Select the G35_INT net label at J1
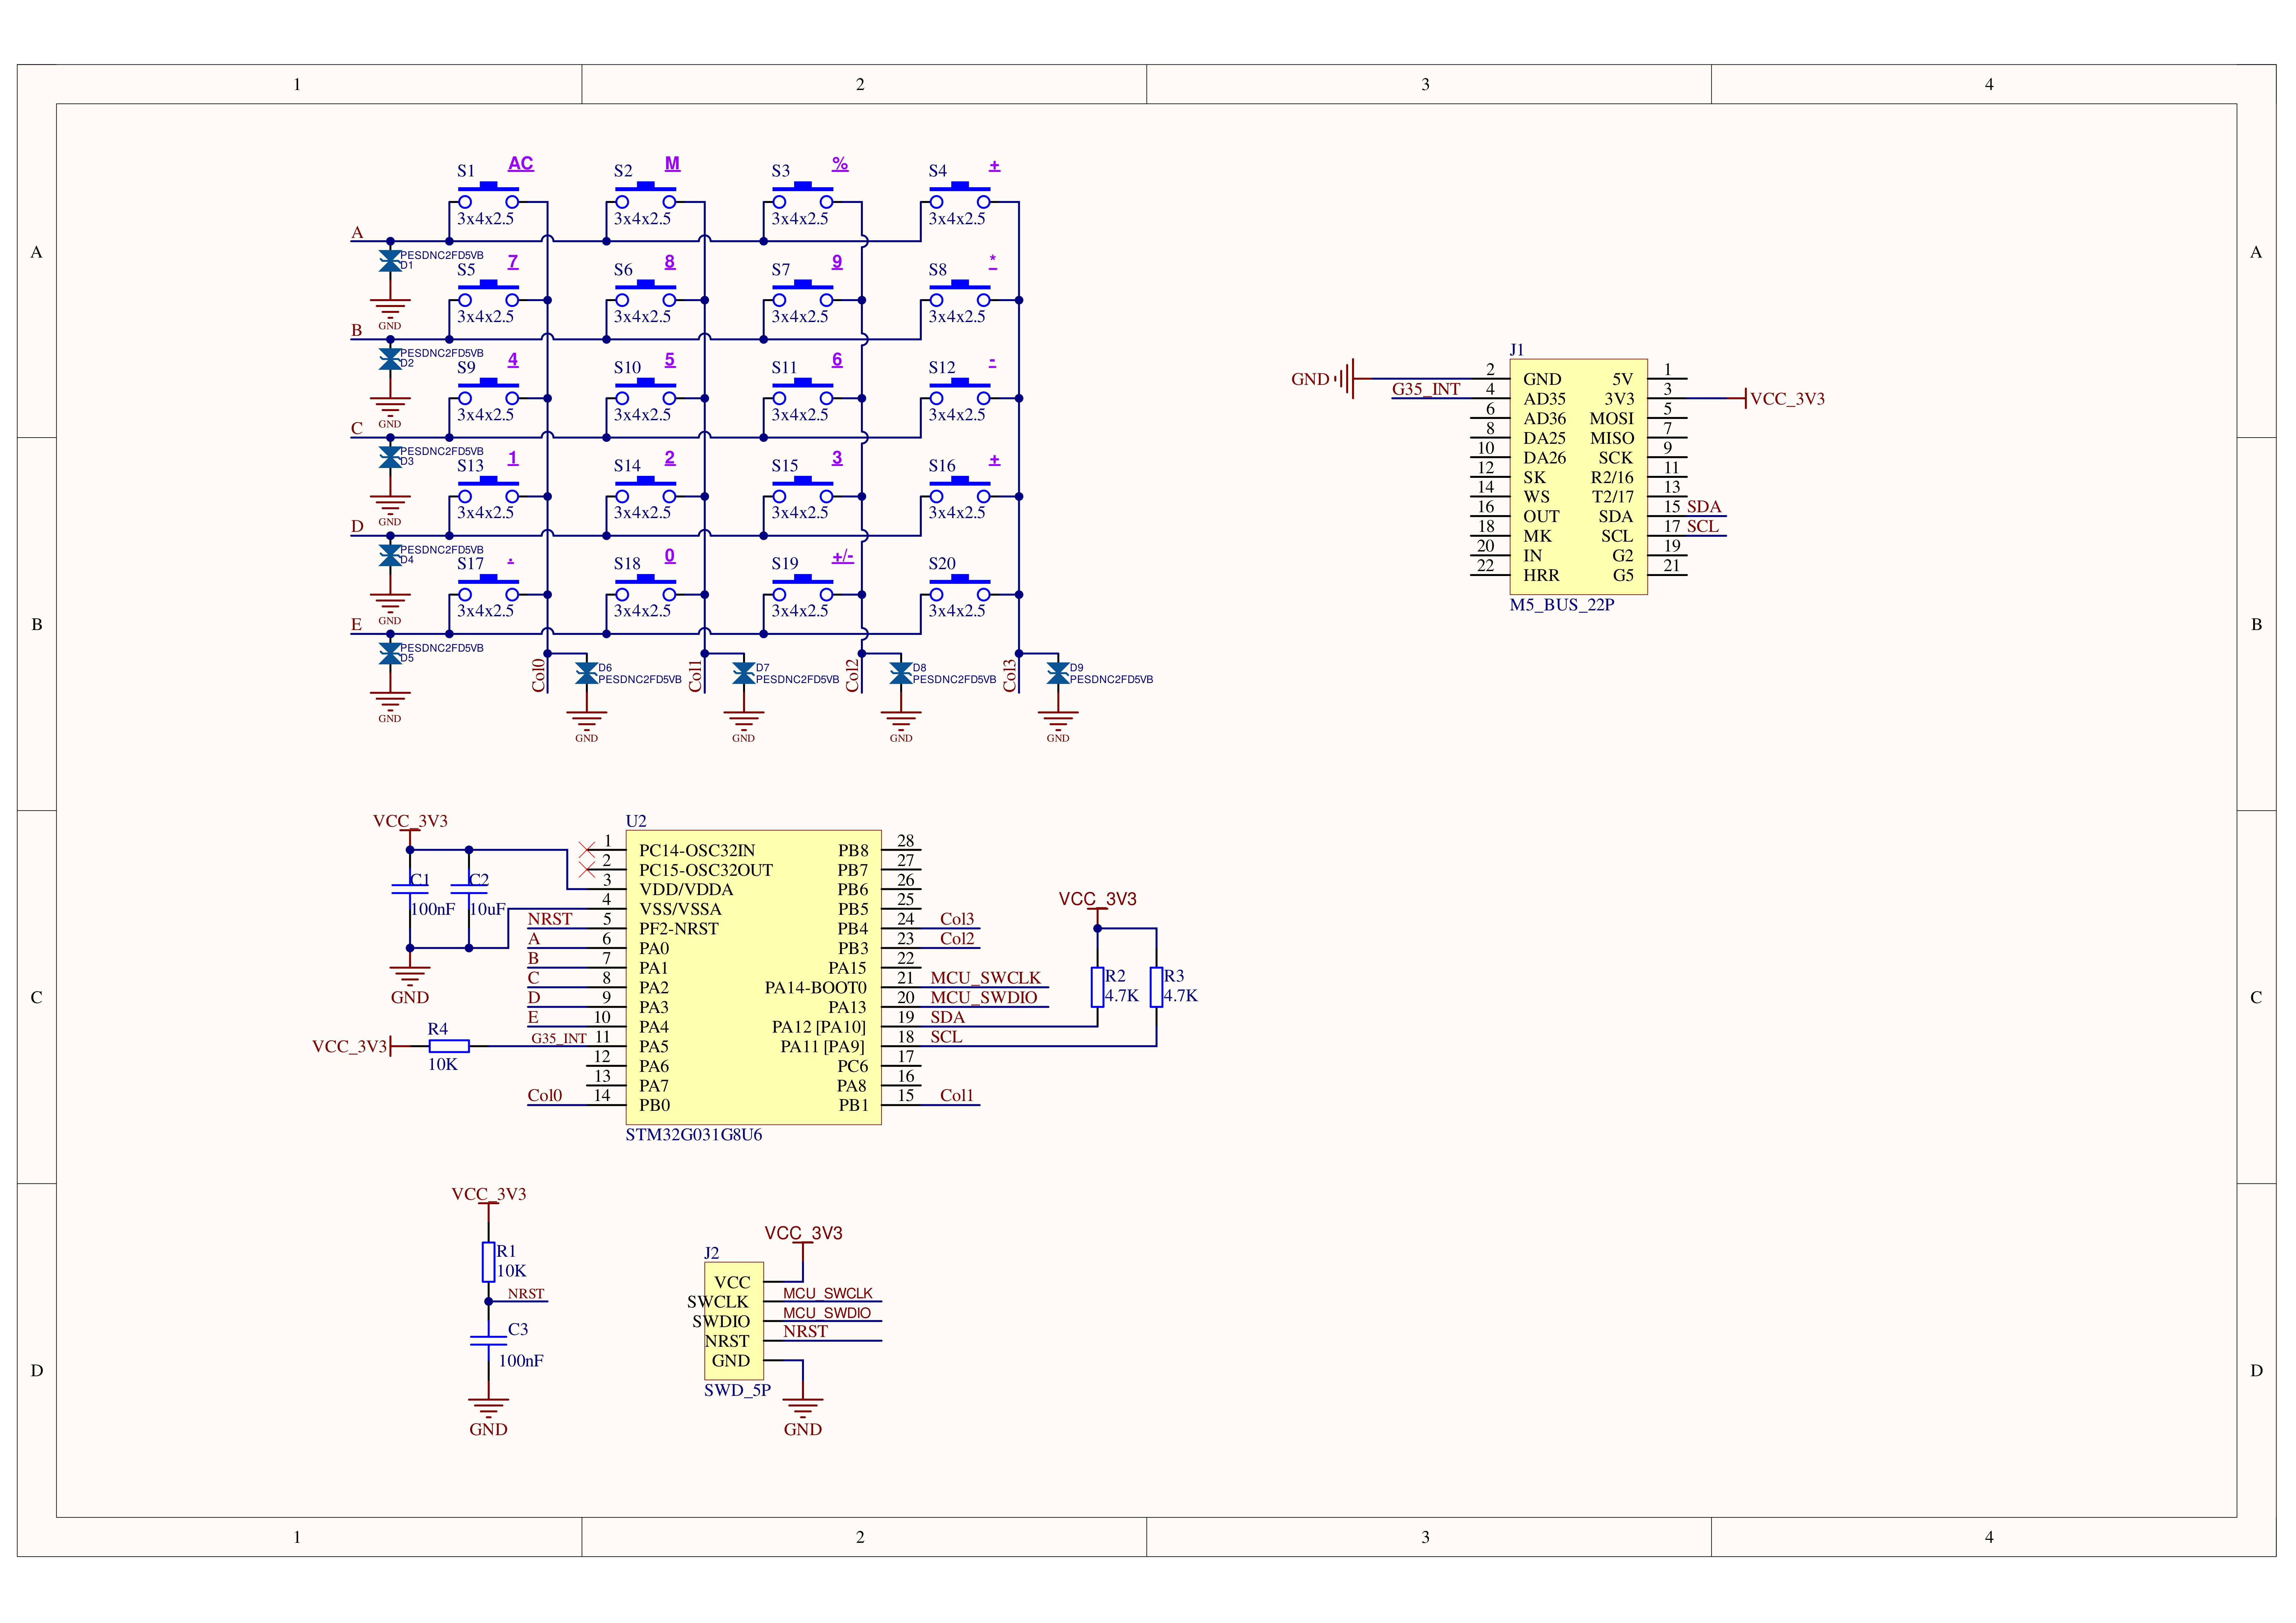The height and width of the screenshot is (1623, 2296). point(1426,389)
